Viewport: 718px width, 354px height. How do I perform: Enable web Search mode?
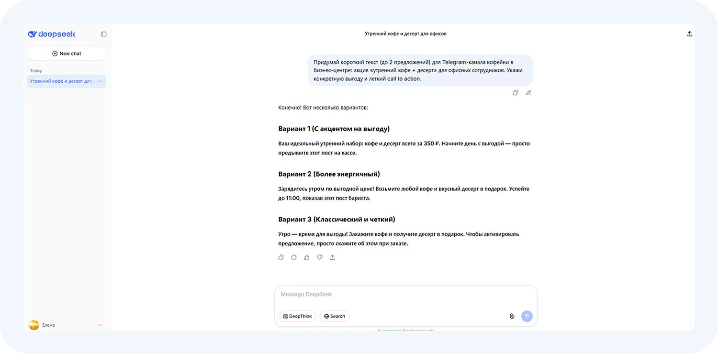coord(334,316)
